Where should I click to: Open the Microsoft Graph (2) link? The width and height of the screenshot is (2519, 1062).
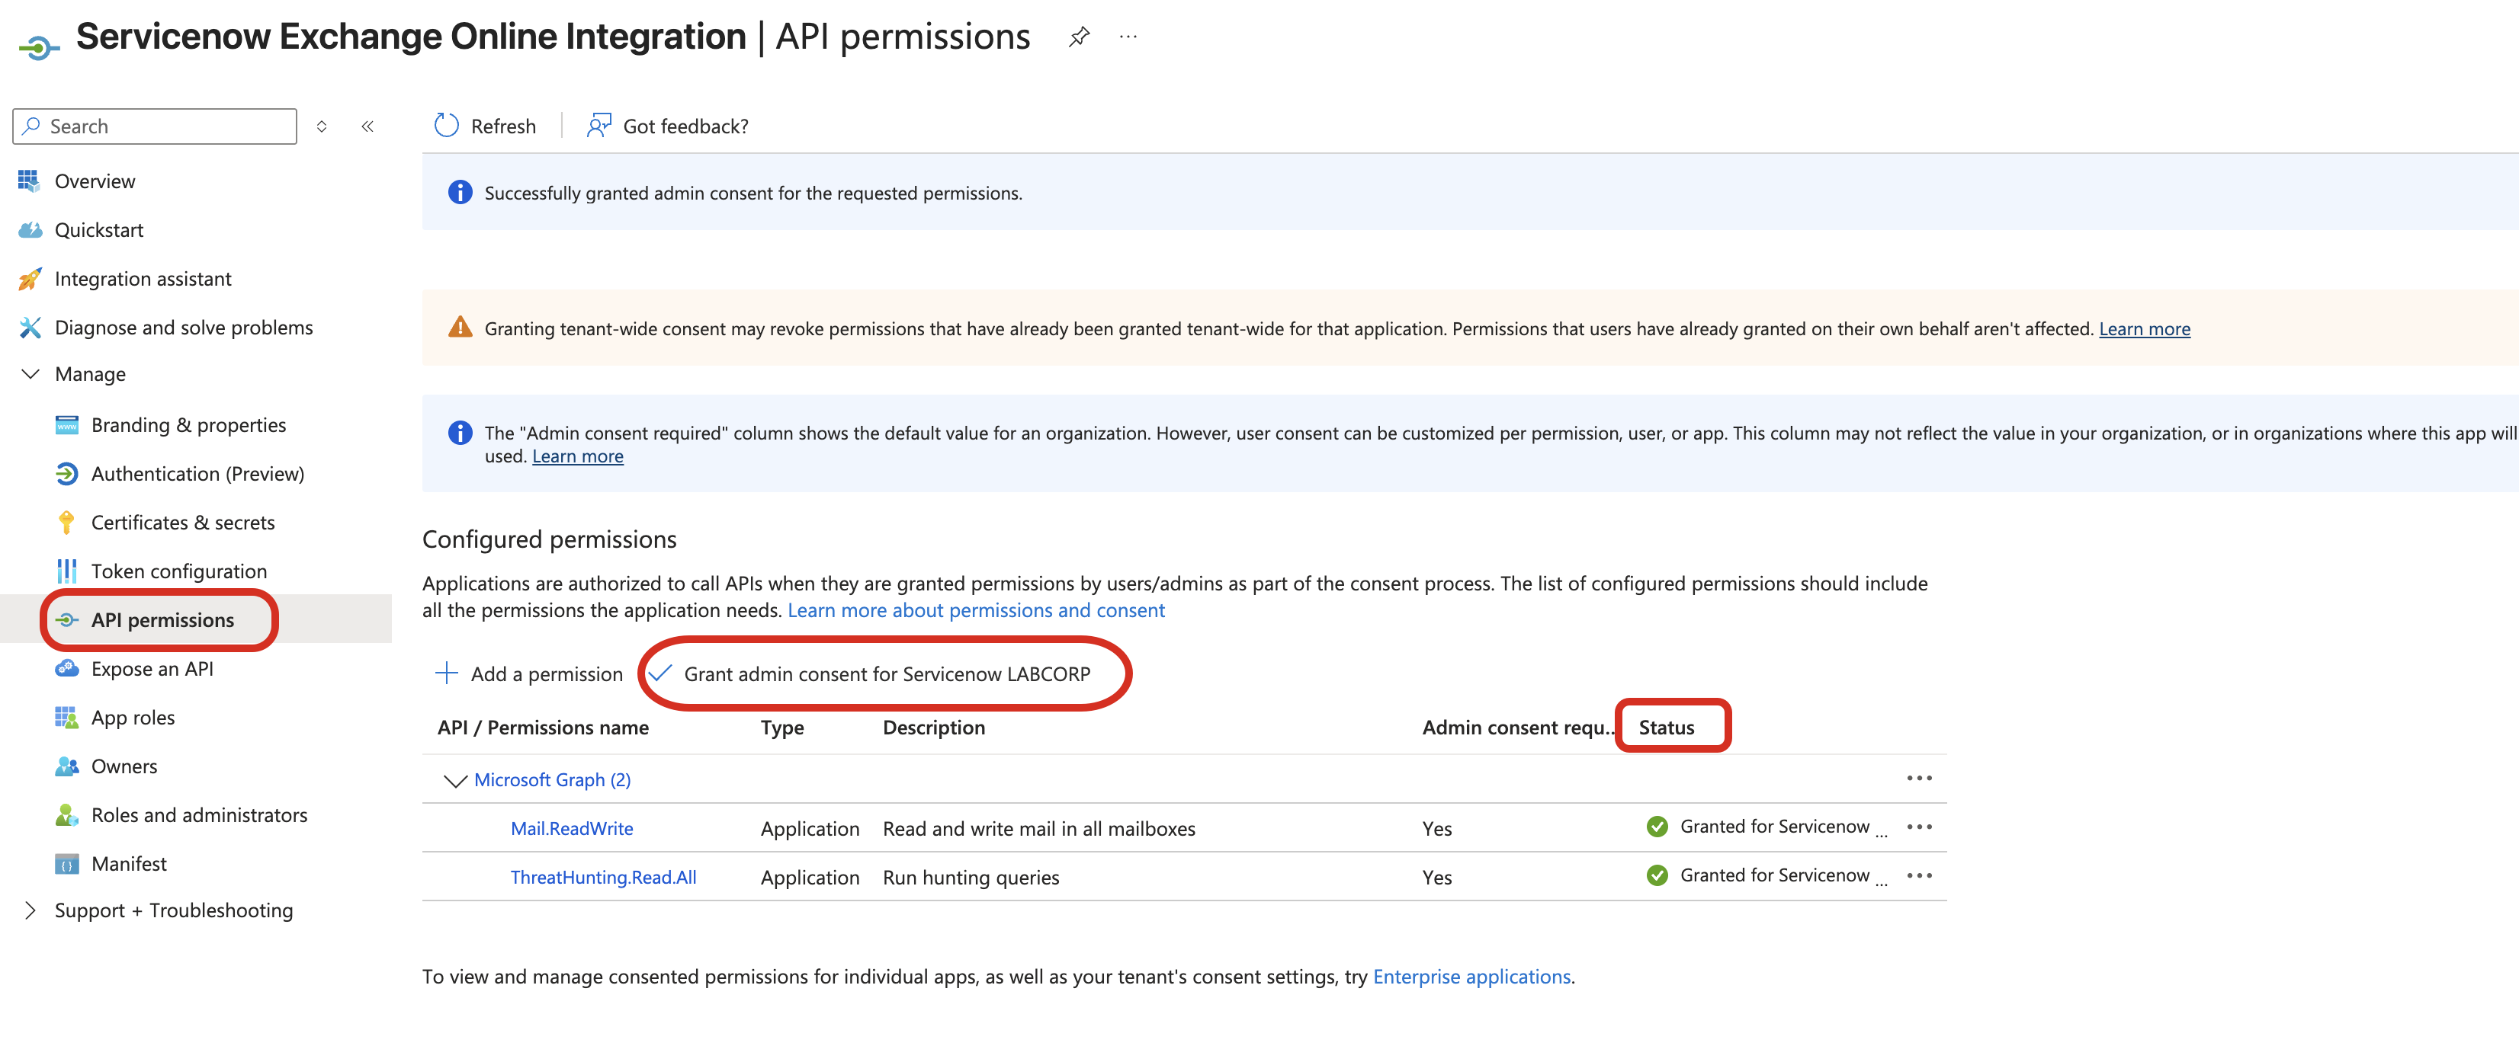click(553, 779)
